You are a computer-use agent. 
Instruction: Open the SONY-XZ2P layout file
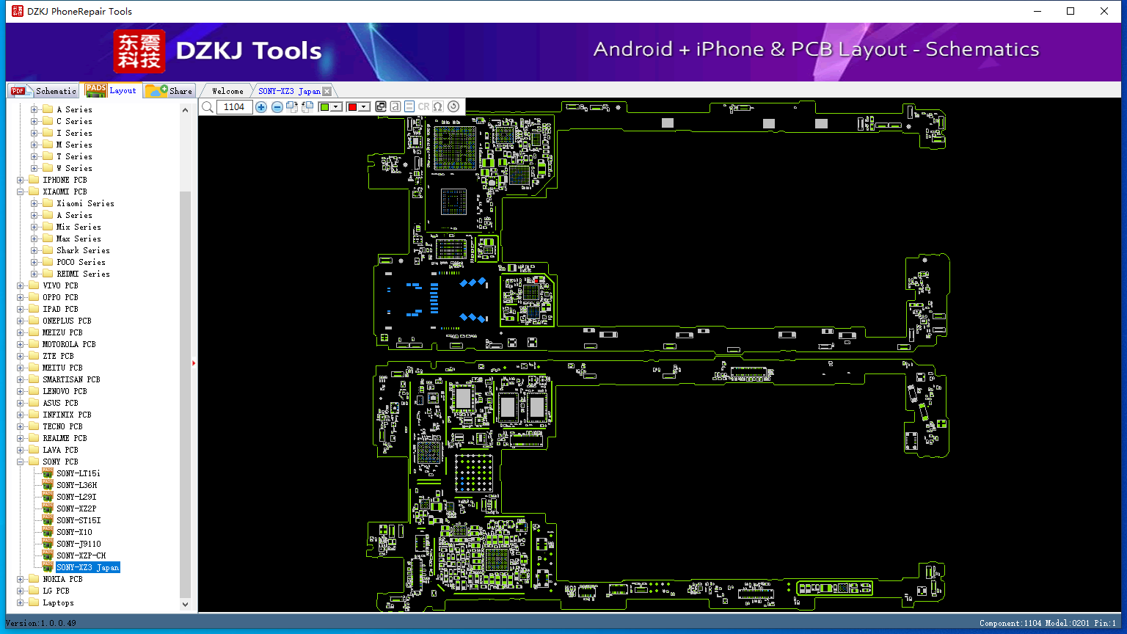point(76,509)
